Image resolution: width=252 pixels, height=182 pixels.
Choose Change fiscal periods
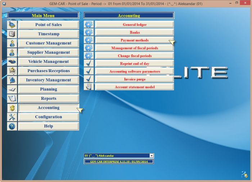tap(135, 56)
